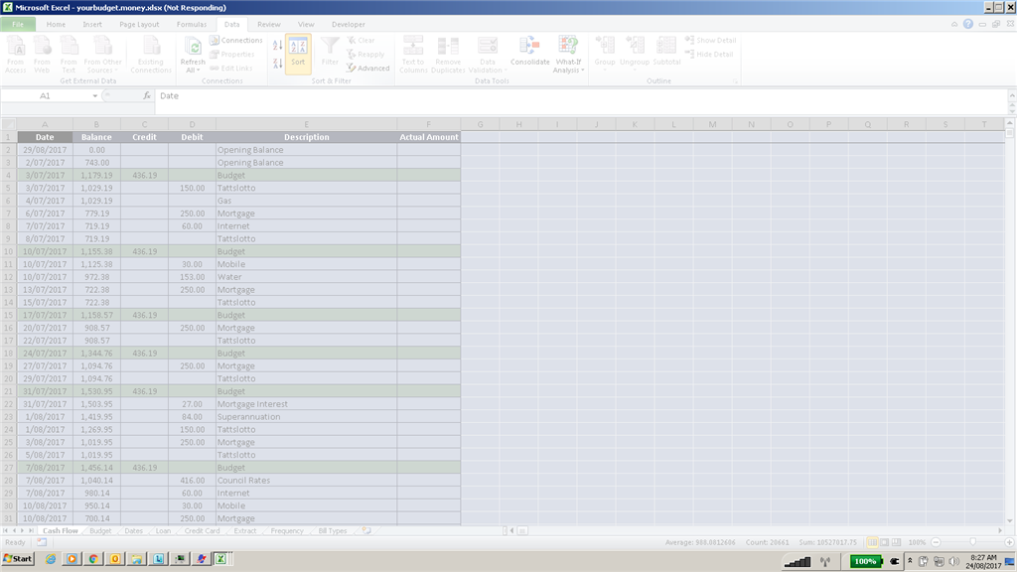Click the Remove Duplicates icon
The height and width of the screenshot is (572, 1017).
pos(448,55)
